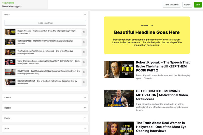Select GET DEDICATED post thumbnail in list

point(10,42)
